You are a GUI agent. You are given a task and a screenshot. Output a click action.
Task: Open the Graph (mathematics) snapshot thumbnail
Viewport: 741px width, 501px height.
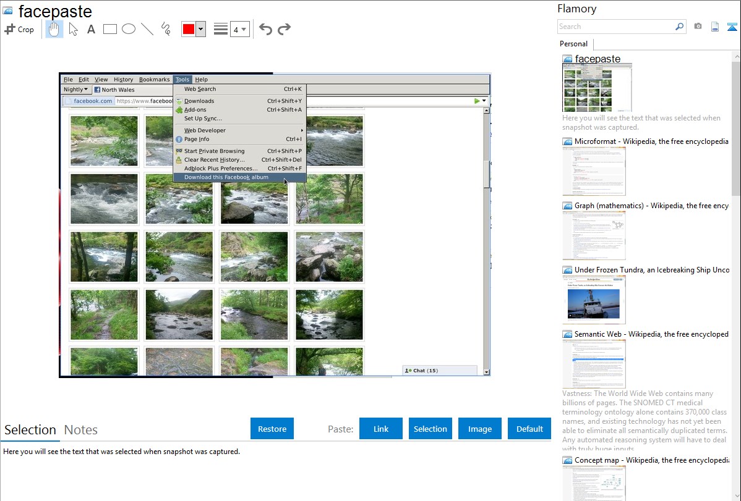tap(594, 235)
